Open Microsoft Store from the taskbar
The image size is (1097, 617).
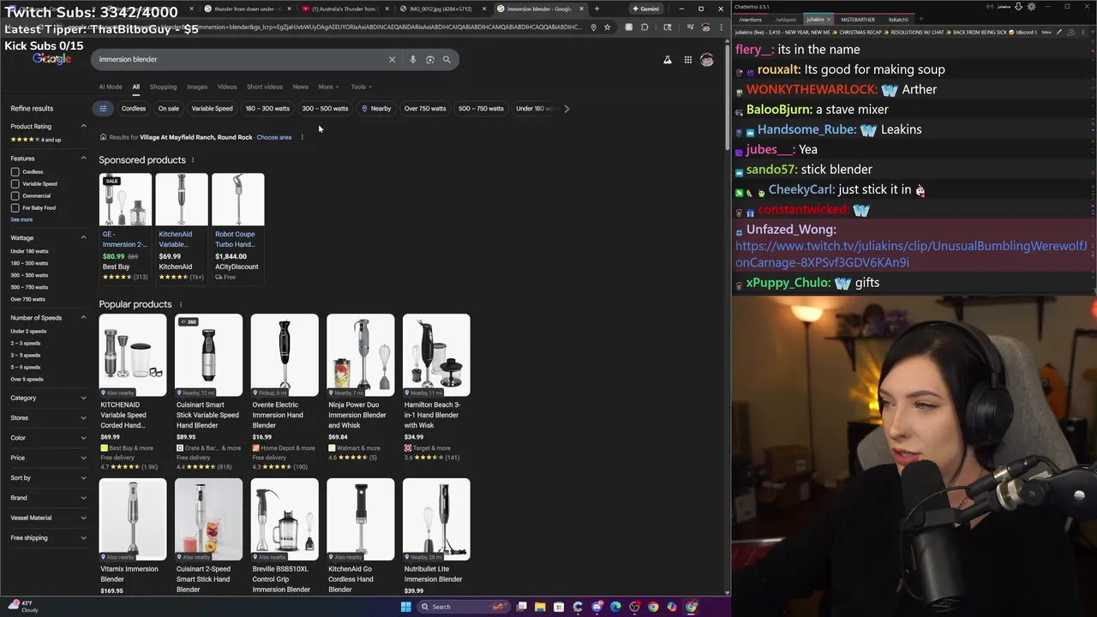pyautogui.click(x=559, y=607)
